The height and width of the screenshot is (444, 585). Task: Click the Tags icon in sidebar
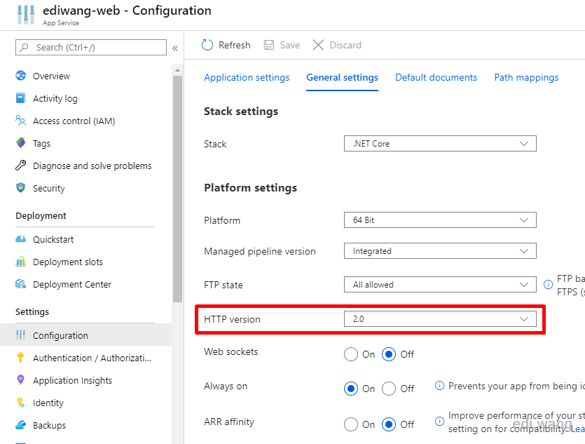pos(21,143)
